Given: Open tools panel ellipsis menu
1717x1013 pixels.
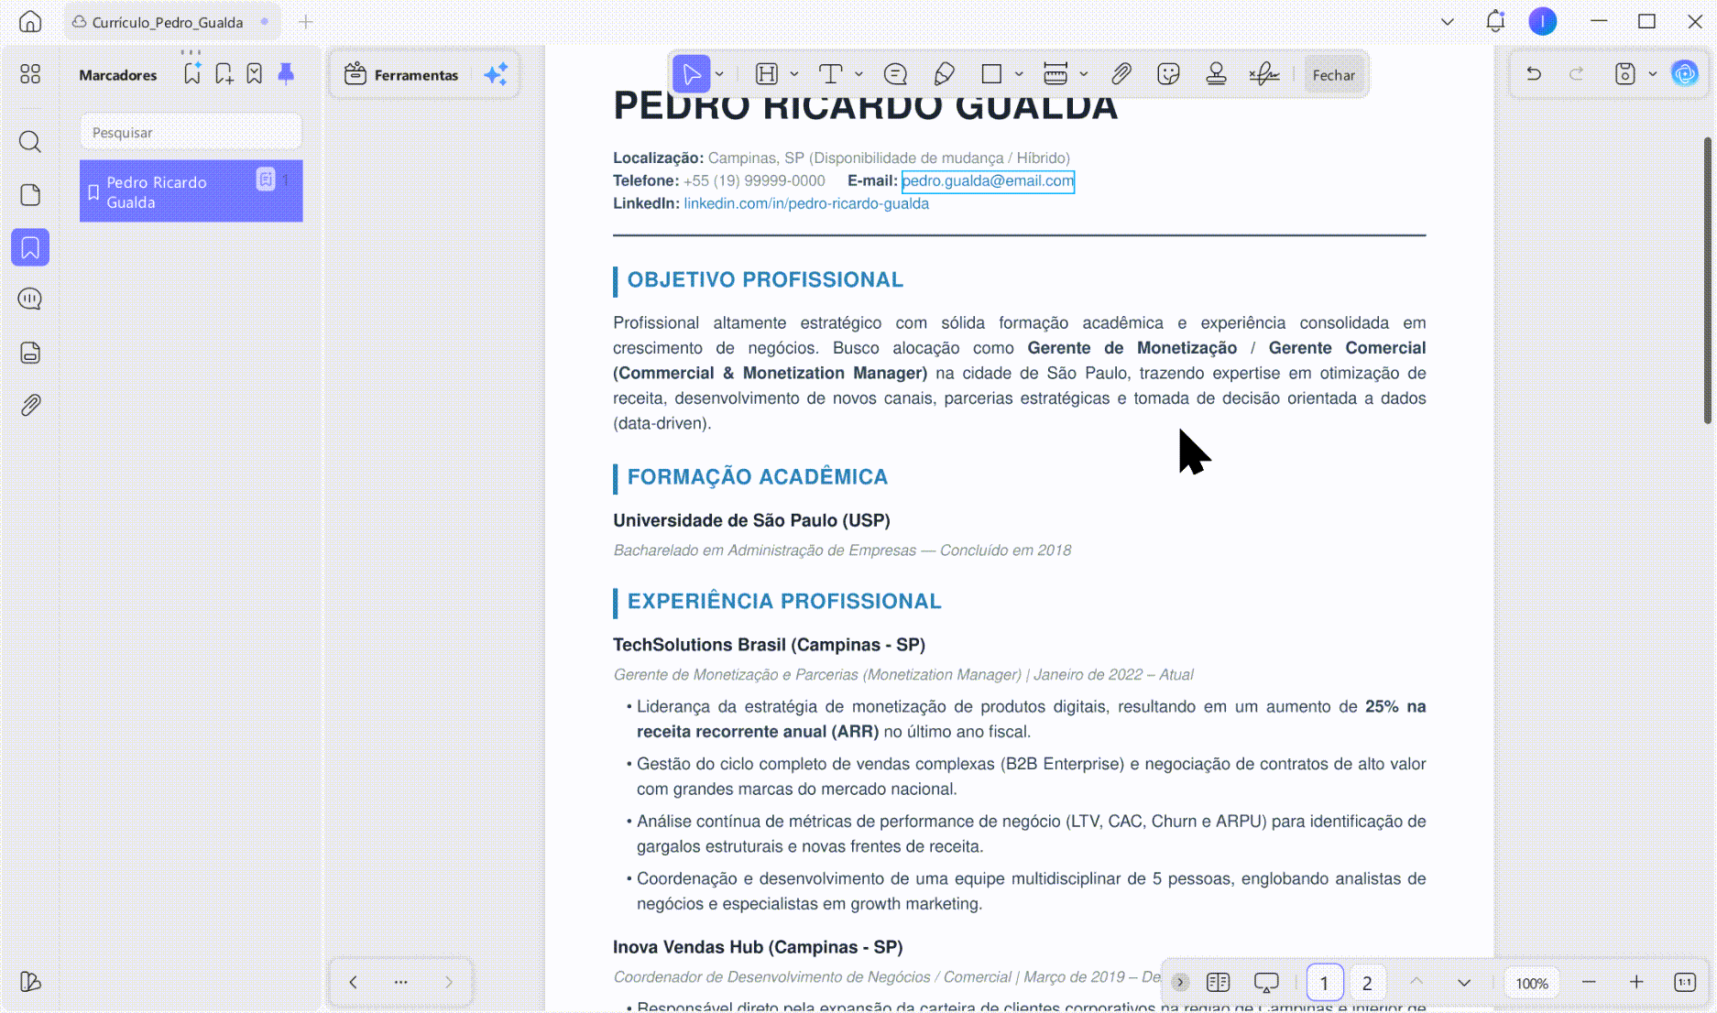Looking at the screenshot, I should pos(401,982).
